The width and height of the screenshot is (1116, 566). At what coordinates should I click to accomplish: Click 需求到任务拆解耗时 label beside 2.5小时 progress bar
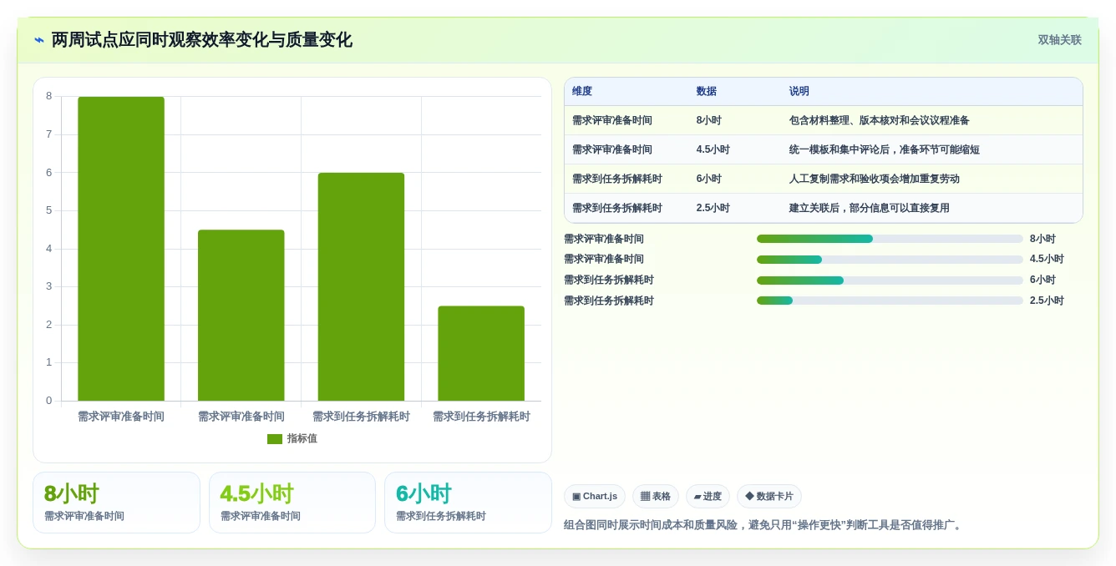click(609, 301)
